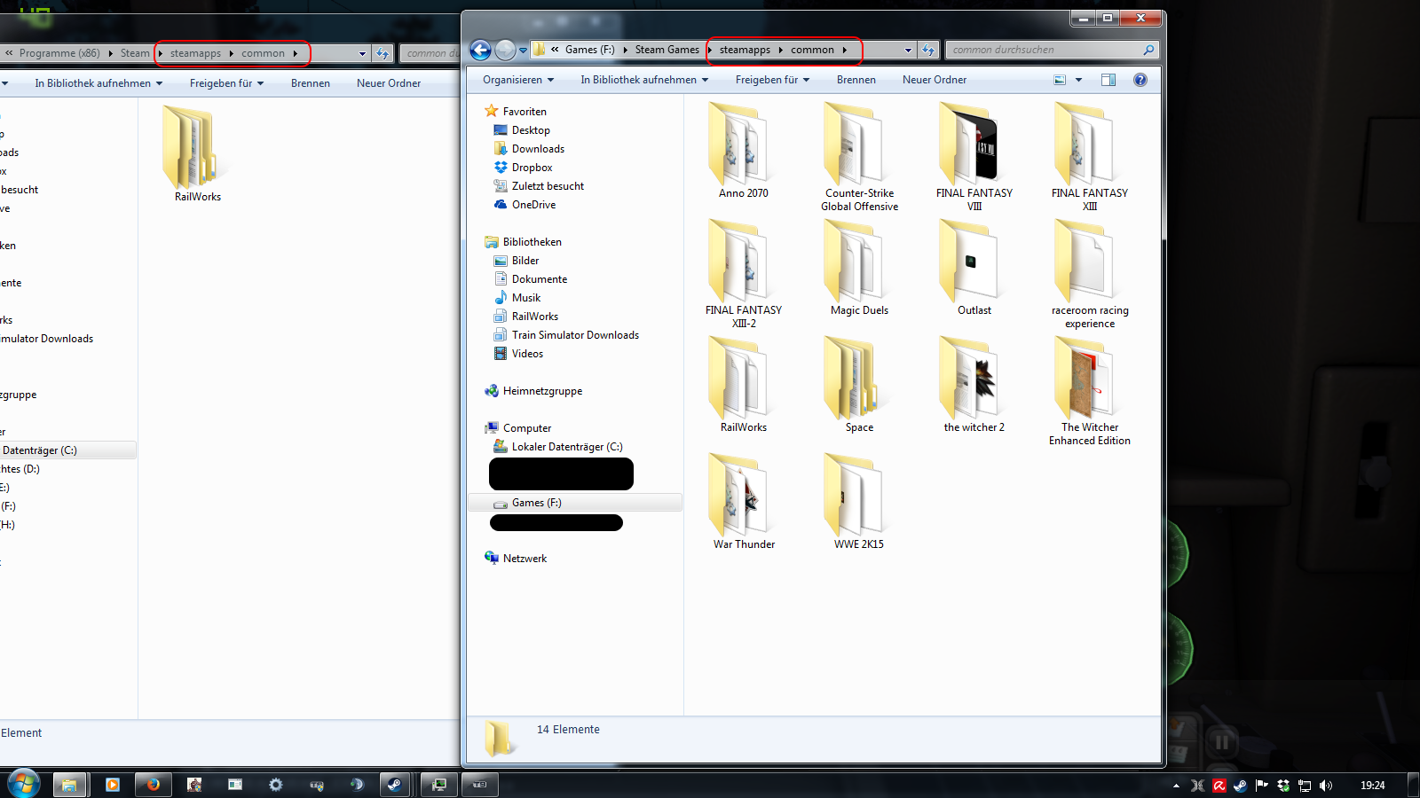Click Programme (x86) breadcrumb in back window
This screenshot has width=1420, height=798.
(x=59, y=53)
